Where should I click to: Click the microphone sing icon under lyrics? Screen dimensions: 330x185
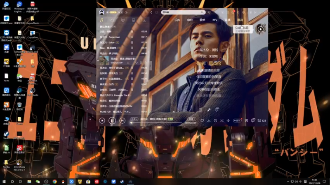(x=209, y=110)
